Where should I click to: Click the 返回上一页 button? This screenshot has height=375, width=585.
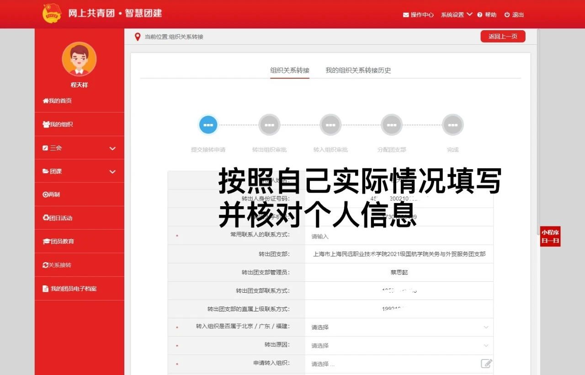click(x=503, y=37)
